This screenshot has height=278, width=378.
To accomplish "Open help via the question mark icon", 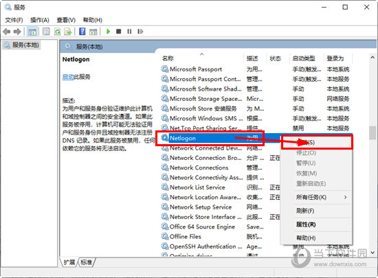I will 82,32.
